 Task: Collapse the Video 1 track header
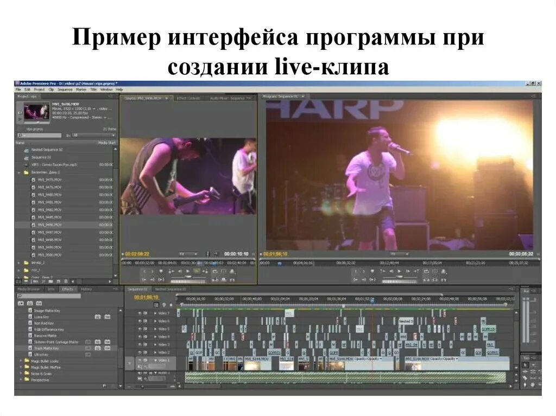pyautogui.click(x=155, y=360)
